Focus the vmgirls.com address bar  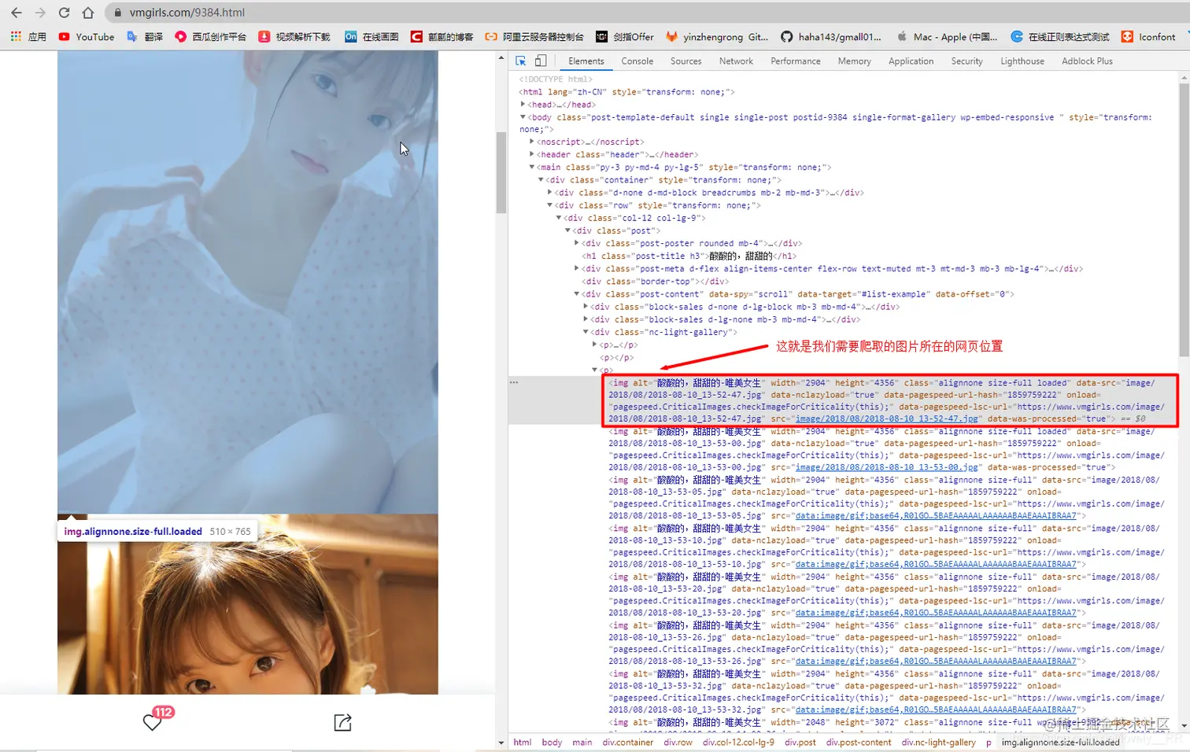(x=645, y=13)
